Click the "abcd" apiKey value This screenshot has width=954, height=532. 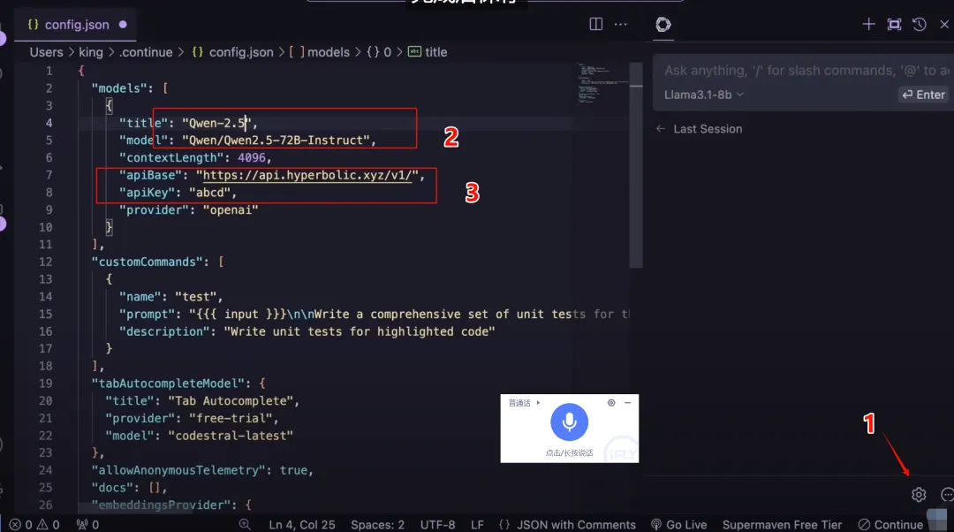[x=209, y=193]
